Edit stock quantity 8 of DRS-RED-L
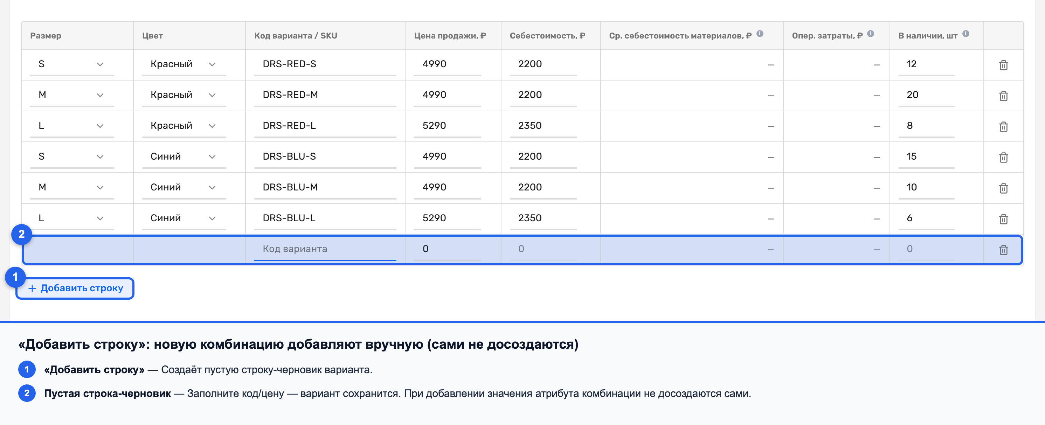The height and width of the screenshot is (425, 1045). (927, 126)
